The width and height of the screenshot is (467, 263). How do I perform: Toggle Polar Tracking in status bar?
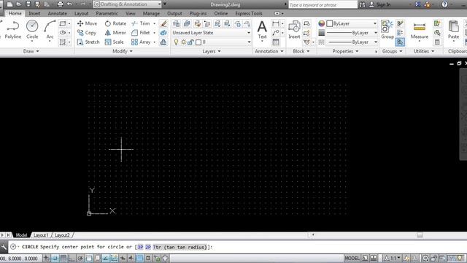coord(80,258)
